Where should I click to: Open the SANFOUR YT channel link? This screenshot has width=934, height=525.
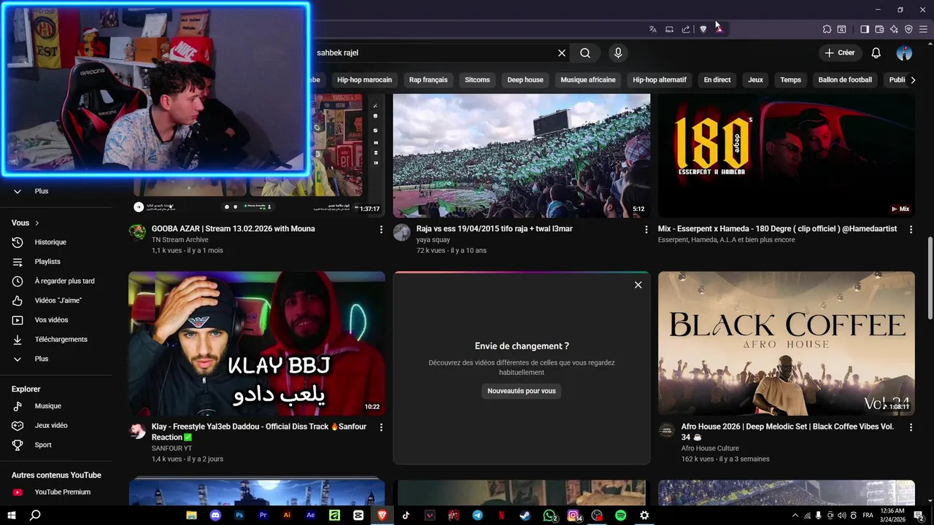coord(171,448)
